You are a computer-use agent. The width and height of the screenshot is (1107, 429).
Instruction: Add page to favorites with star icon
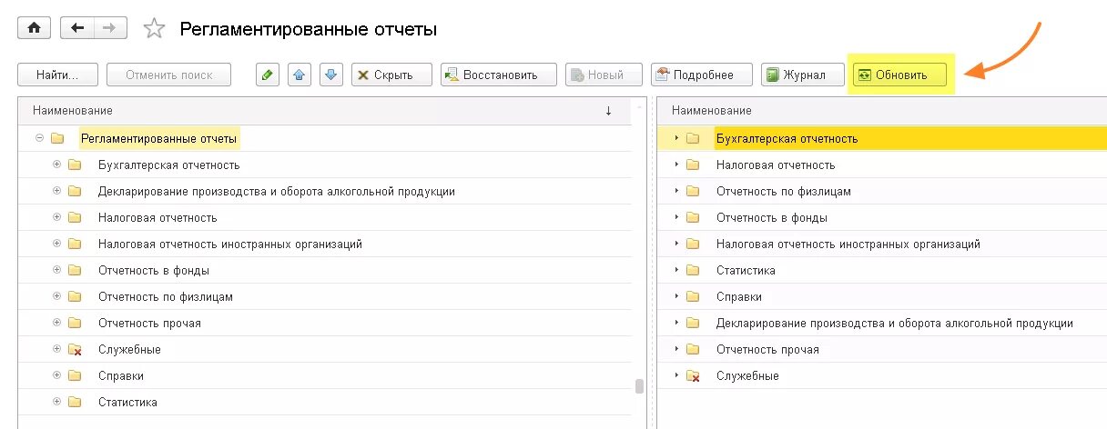click(154, 29)
